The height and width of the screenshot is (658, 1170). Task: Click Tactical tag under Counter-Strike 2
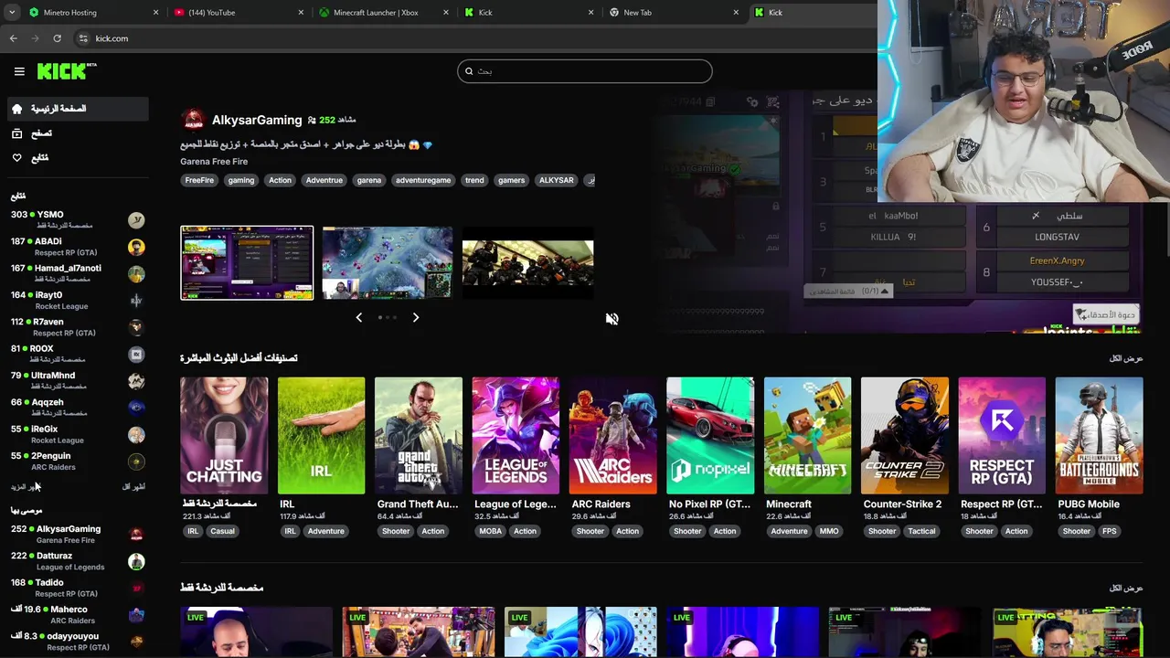[921, 531]
